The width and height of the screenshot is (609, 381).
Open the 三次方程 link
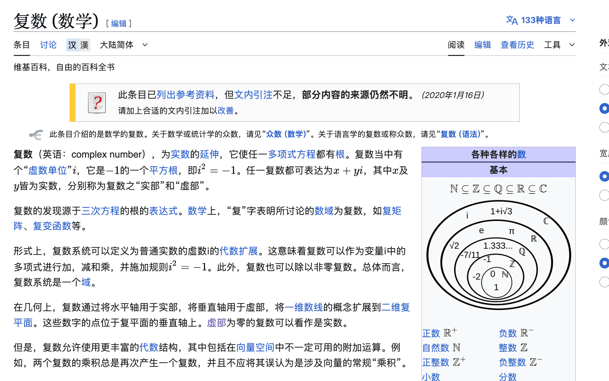pos(101,211)
